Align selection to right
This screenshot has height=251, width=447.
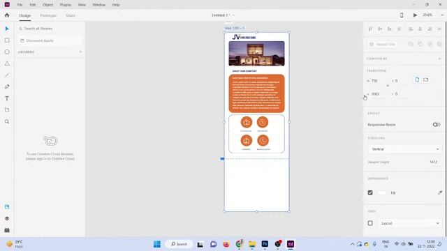point(430,29)
